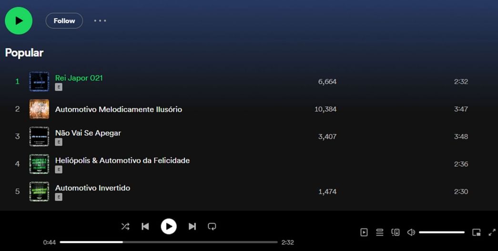The width and height of the screenshot is (498, 251).
Task: Click Automotivo Invertido album art
Action: [39, 191]
